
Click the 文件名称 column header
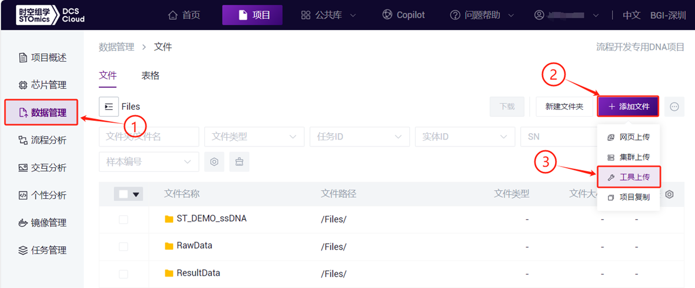click(x=182, y=194)
